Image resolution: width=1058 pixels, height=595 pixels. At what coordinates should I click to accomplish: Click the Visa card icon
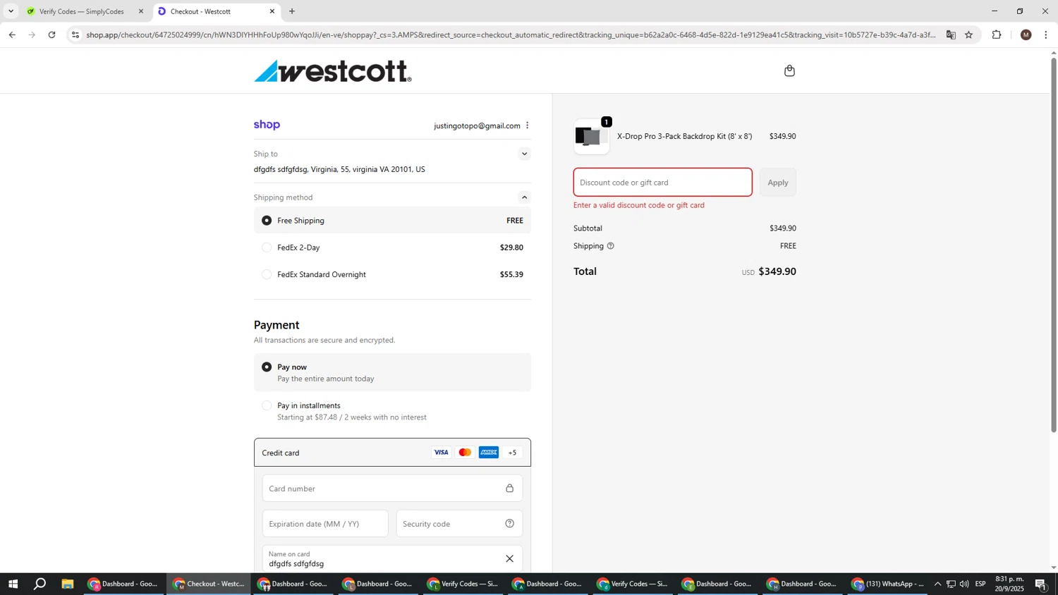441,453
